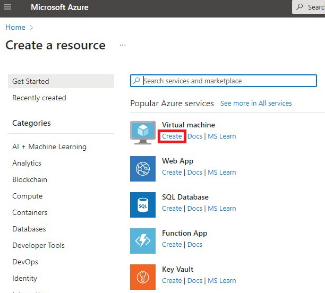Viewport: 325px width, 293px height.
Task: Click Create under Function App
Action: pyautogui.click(x=172, y=244)
